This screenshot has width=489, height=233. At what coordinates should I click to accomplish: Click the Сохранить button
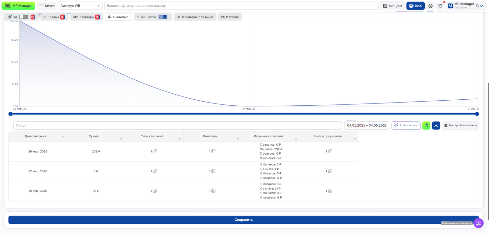point(244,220)
